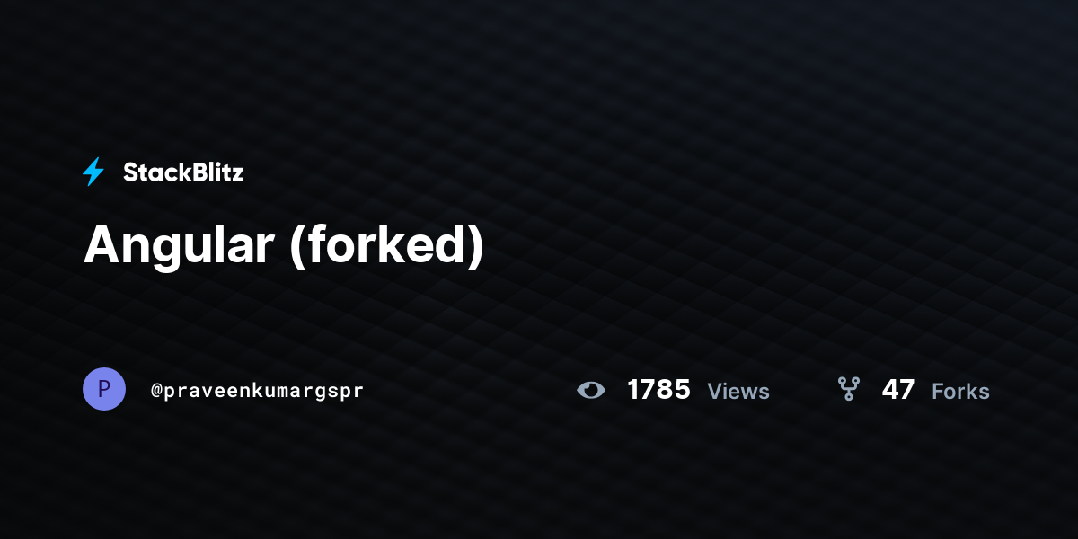Open the @praveenkumargspr profile link
This screenshot has width=1078, height=539.
pyautogui.click(x=258, y=391)
